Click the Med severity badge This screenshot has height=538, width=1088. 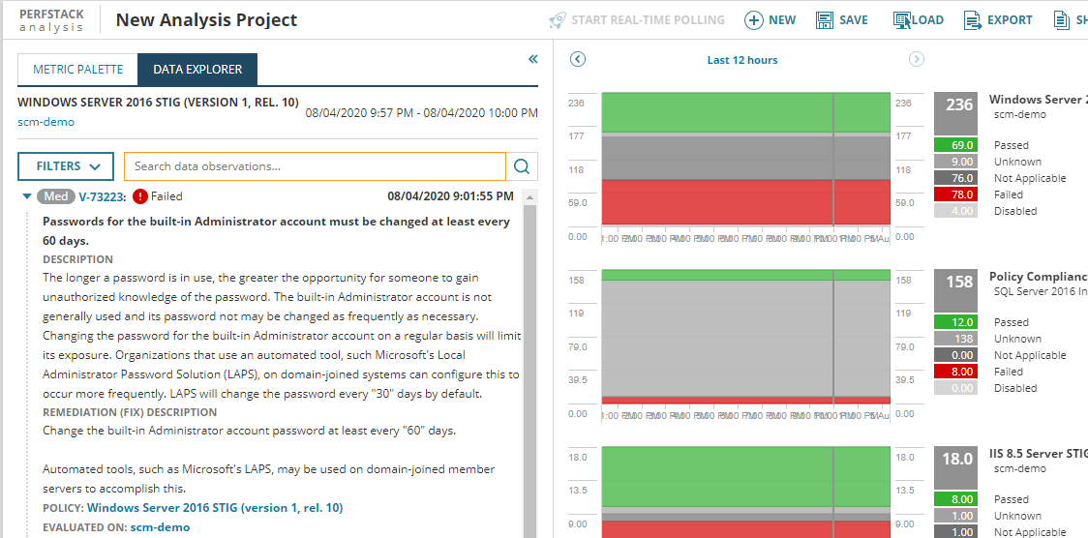point(56,196)
